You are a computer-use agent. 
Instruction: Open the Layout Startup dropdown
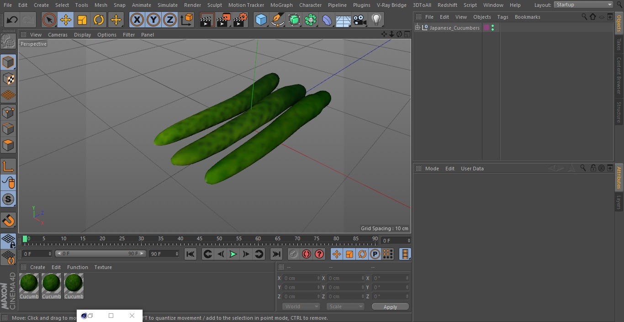584,5
